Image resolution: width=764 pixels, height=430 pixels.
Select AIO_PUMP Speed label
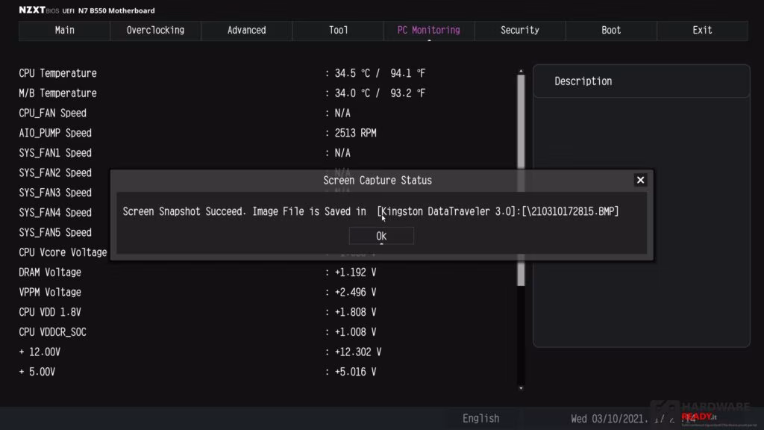pos(55,133)
